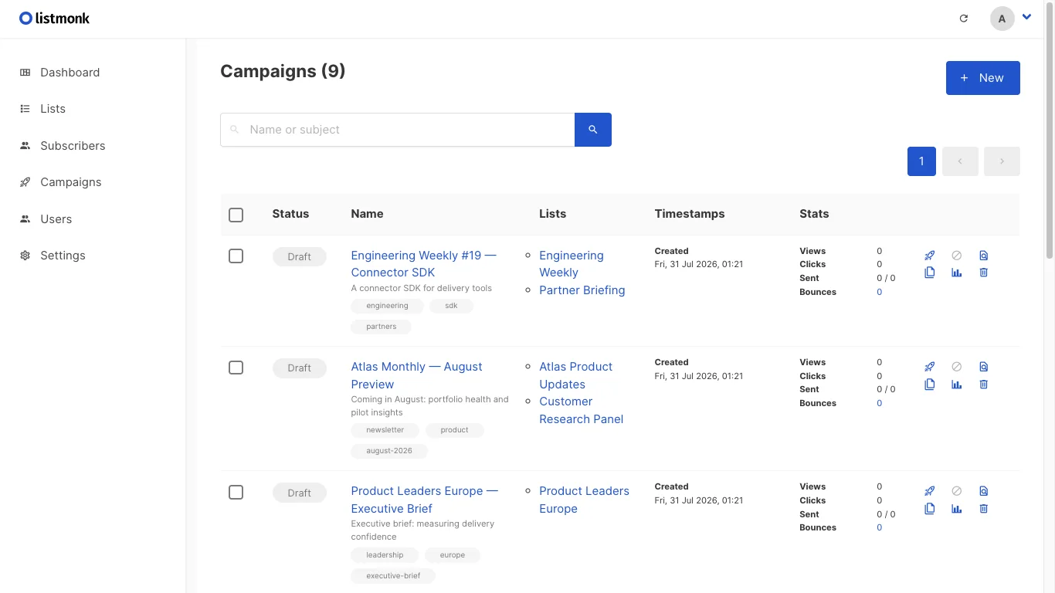Viewport: 1055px width, 593px height.
Task: Open Product Leaders Europe list link
Action: coord(585,500)
